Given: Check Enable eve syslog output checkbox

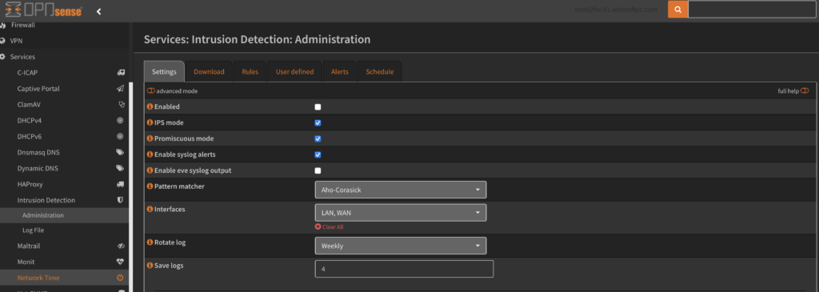Looking at the screenshot, I should point(318,171).
